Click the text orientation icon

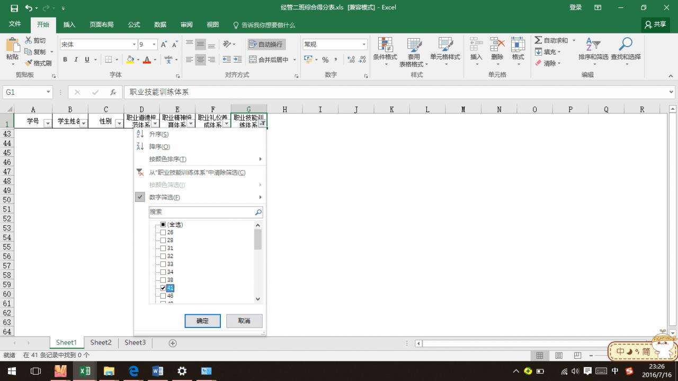pos(227,45)
